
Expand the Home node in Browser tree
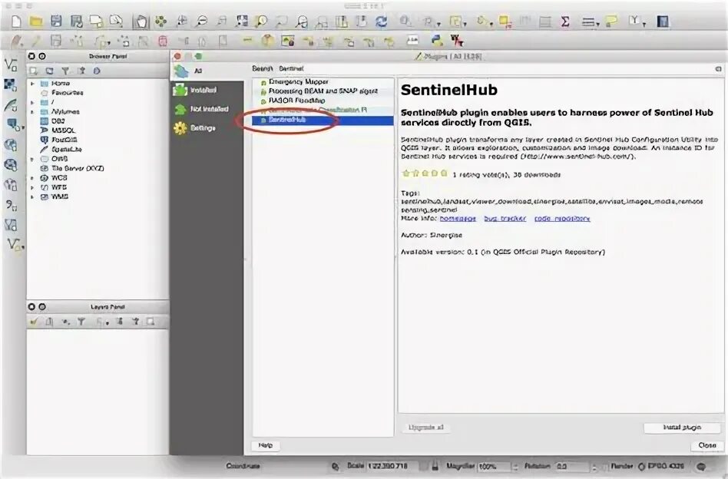coord(32,84)
